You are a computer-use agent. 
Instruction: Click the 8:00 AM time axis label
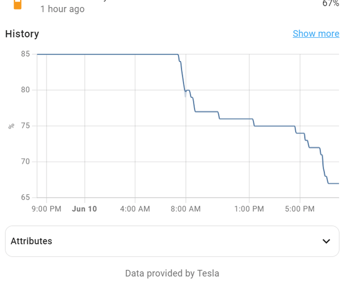tap(186, 209)
